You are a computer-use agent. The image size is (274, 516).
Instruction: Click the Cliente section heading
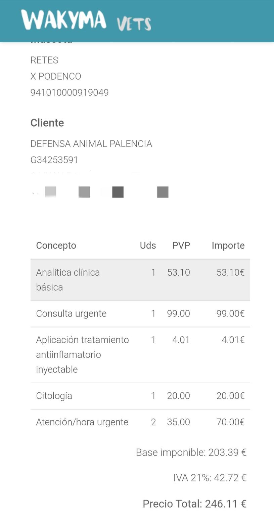click(x=47, y=123)
